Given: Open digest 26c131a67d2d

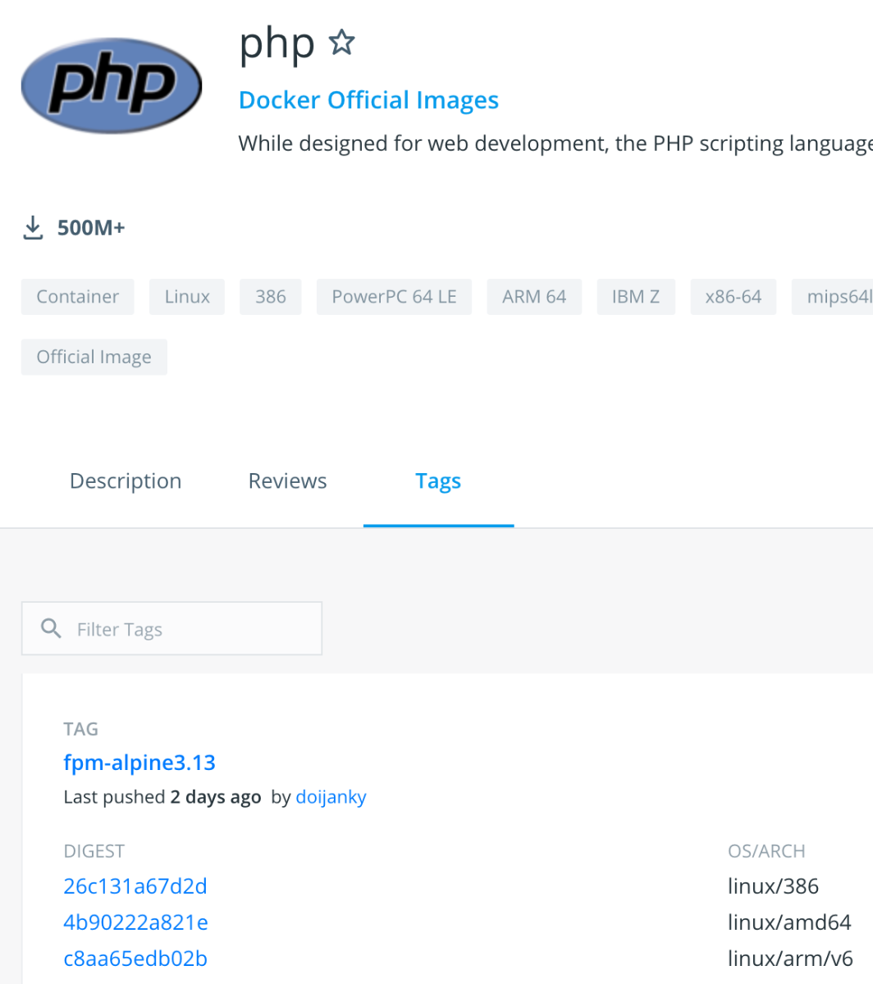Looking at the screenshot, I should pyautogui.click(x=135, y=886).
